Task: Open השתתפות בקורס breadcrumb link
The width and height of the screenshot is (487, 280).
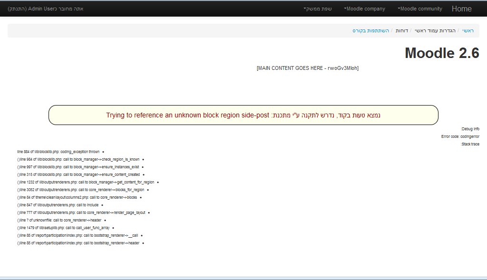Action: (x=370, y=30)
